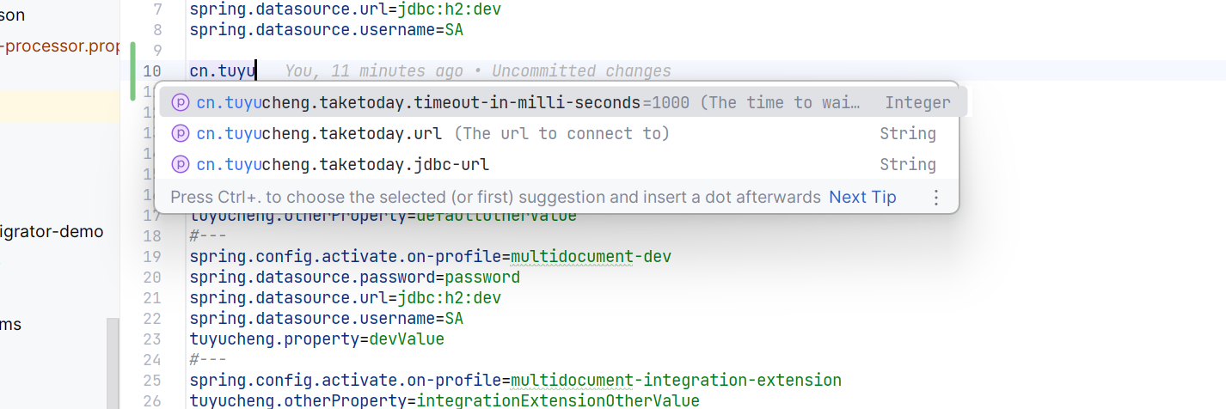Viewport: 1226px width, 409px height.
Task: Click property icon beside taketoday.url suggestion
Action: coord(180,133)
